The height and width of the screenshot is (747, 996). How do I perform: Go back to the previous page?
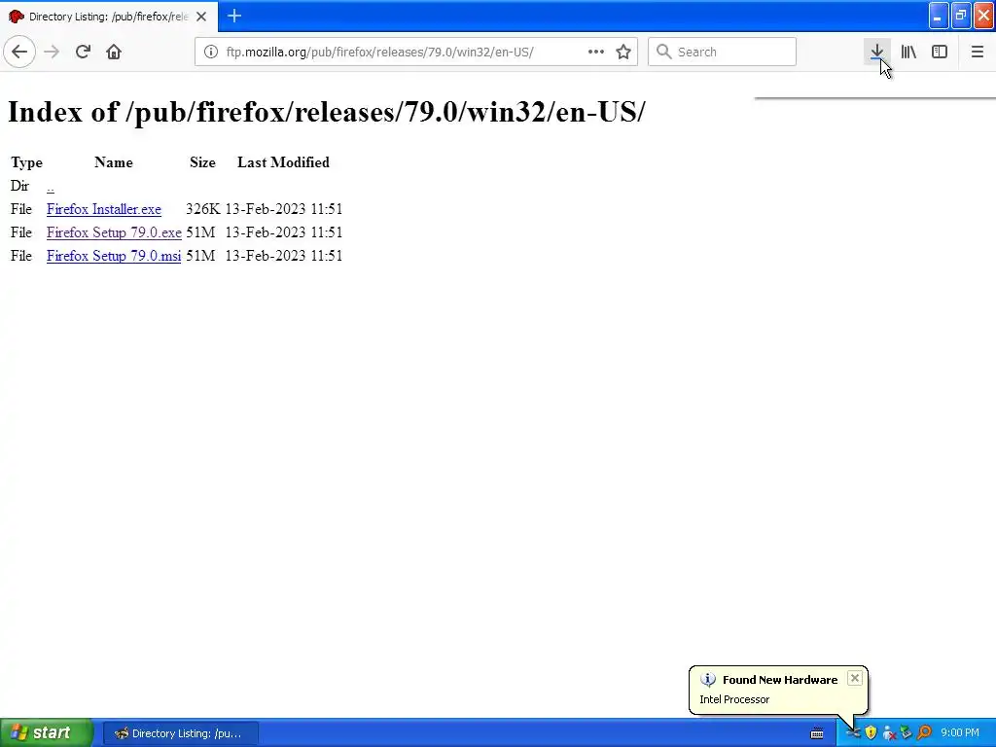[x=19, y=53]
